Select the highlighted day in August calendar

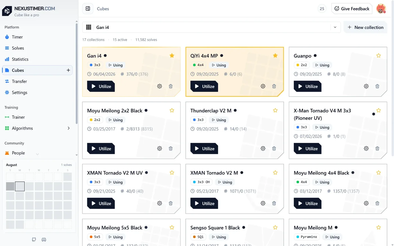tap(20, 186)
